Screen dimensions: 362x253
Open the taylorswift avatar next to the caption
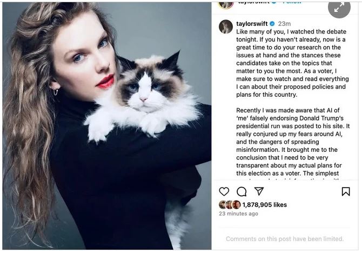[226, 26]
